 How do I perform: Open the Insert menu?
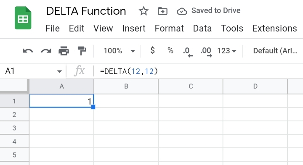point(134,28)
